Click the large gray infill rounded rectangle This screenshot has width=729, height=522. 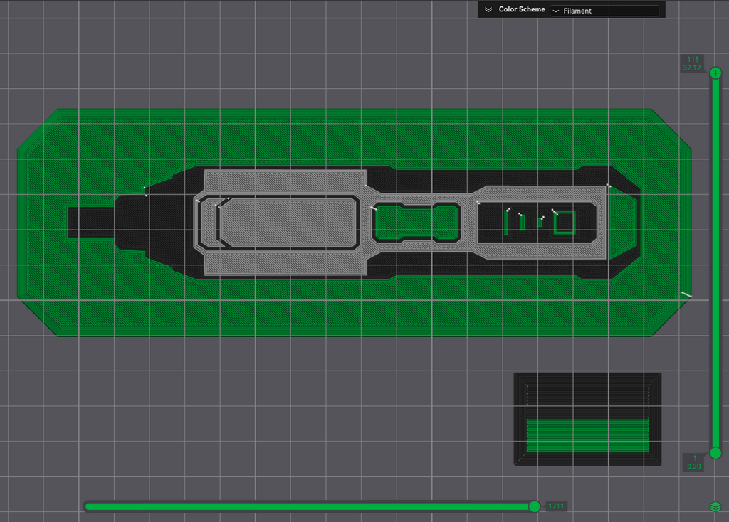coord(288,223)
